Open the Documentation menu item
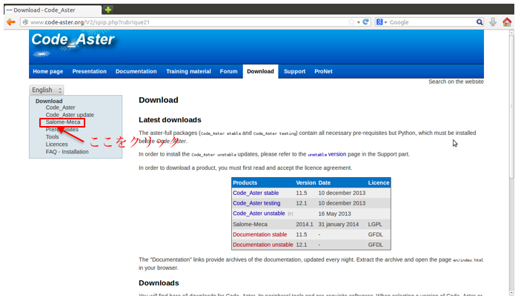Screen dimensions: 521x301 pyautogui.click(x=136, y=71)
